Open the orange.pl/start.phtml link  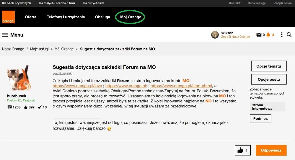coord(181,86)
